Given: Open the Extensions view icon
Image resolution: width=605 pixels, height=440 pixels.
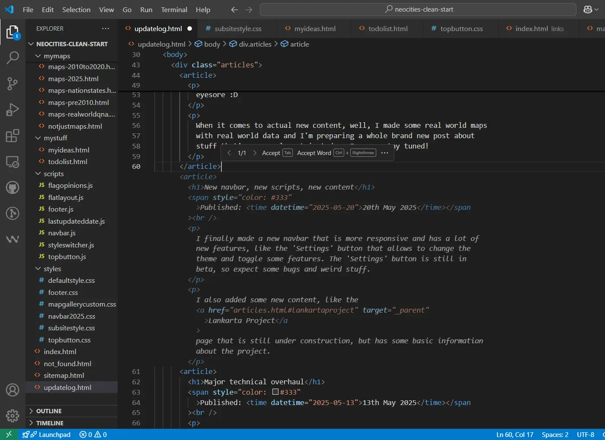Looking at the screenshot, I should click(x=13, y=136).
